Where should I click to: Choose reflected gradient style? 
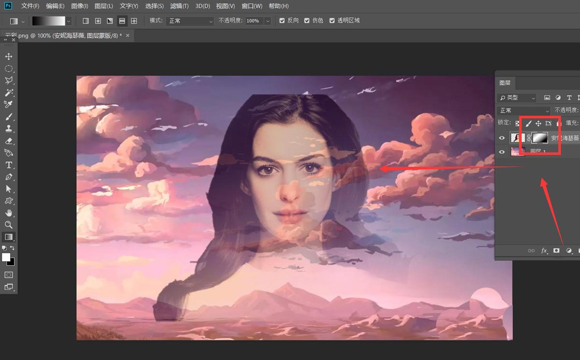click(x=122, y=21)
